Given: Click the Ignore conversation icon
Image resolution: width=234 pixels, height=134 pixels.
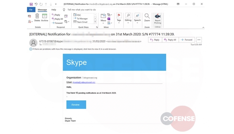Looking at the screenshot, I should [x=30, y=16].
